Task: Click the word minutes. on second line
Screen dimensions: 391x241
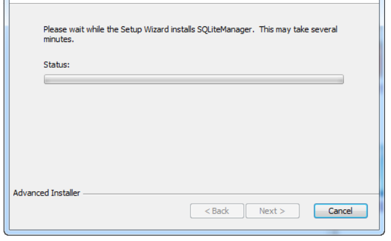Action: 59,39
